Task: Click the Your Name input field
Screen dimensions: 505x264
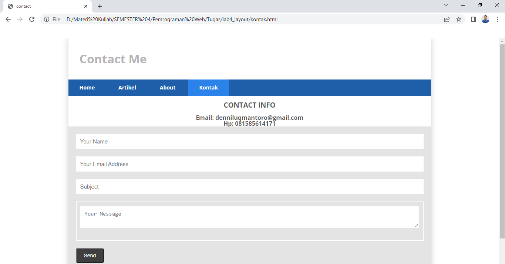Action: tap(249, 141)
